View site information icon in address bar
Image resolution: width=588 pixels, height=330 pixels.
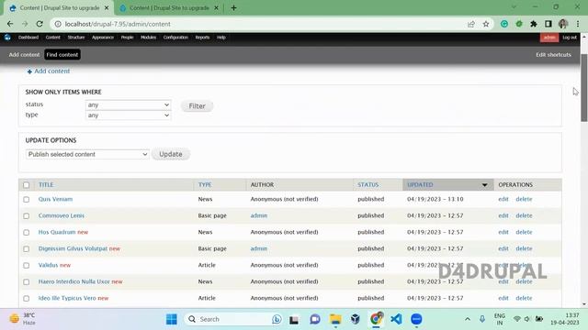58,24
